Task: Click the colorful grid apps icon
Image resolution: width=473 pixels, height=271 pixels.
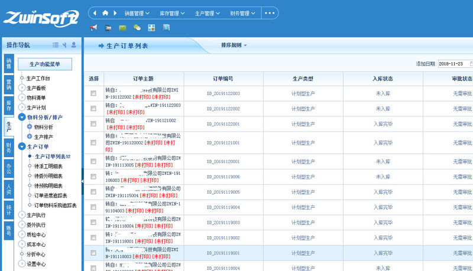Action: [x=152, y=28]
